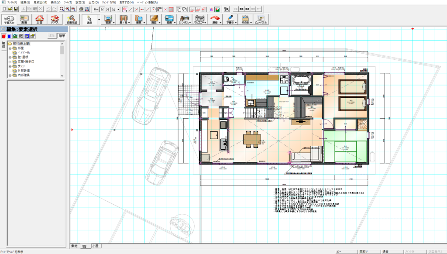This screenshot has width=447, height=254.
Task: Switch to 鳥瞰 bird's-eye view
Action: pos(24,19)
